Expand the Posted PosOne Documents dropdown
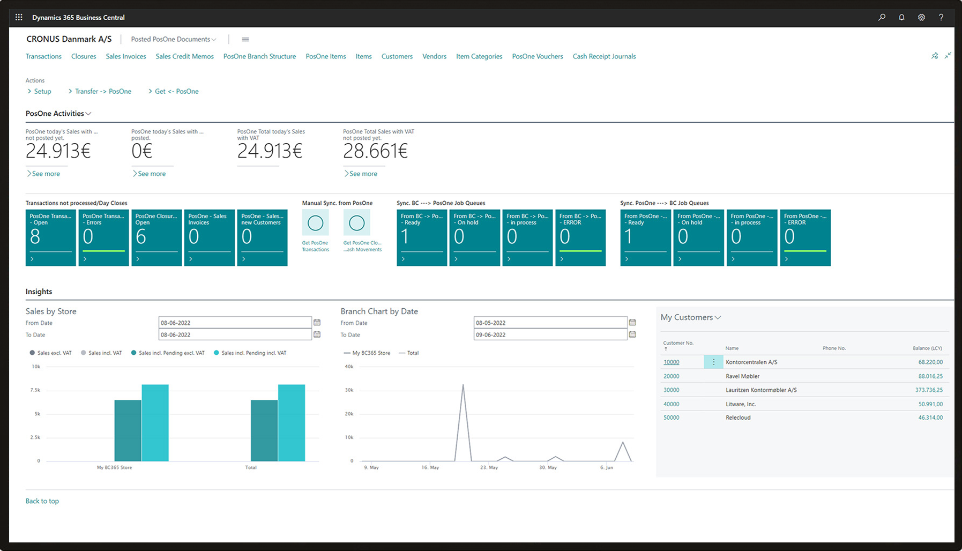 tap(174, 39)
